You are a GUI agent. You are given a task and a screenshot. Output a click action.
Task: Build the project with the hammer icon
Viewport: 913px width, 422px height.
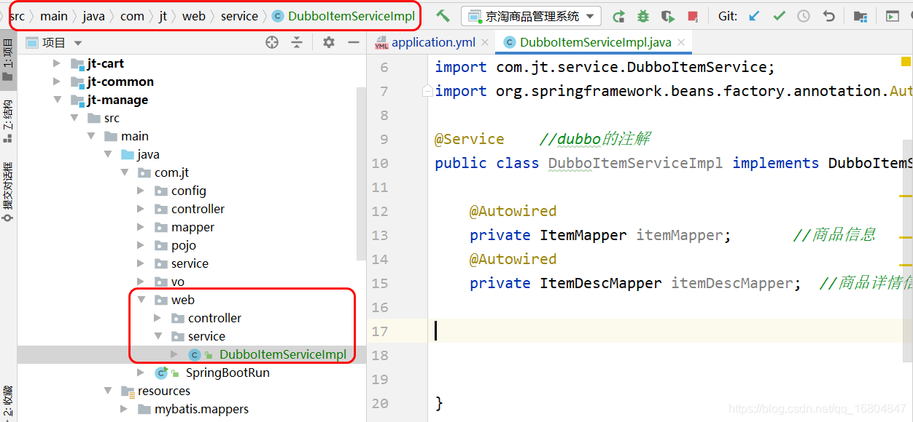443,15
